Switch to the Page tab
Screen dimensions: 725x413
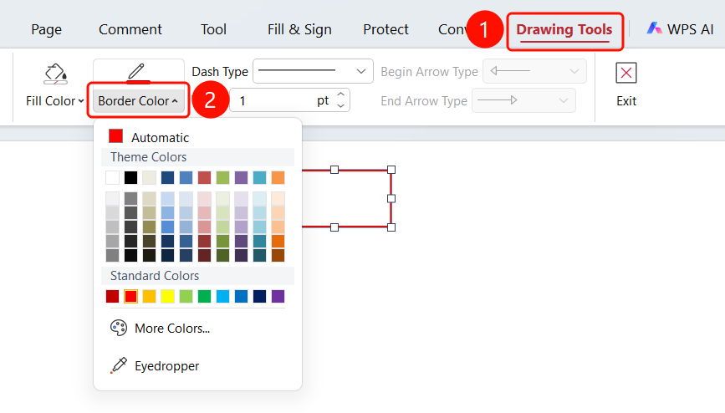point(46,29)
